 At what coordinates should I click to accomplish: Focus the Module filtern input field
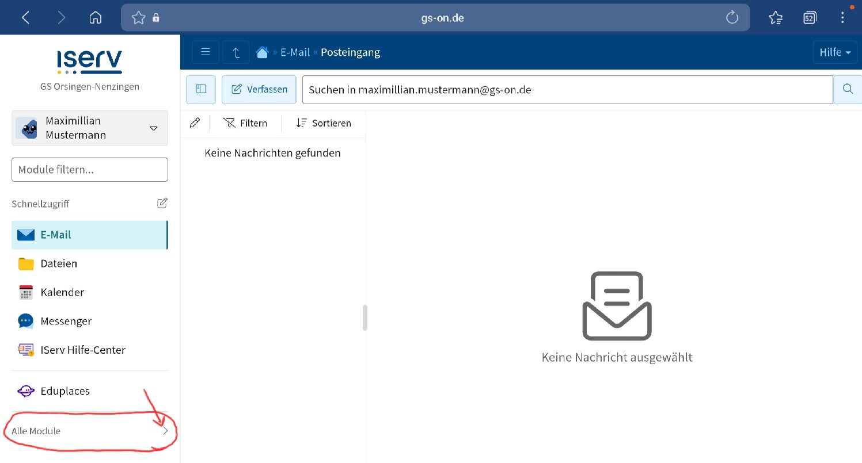(x=90, y=170)
